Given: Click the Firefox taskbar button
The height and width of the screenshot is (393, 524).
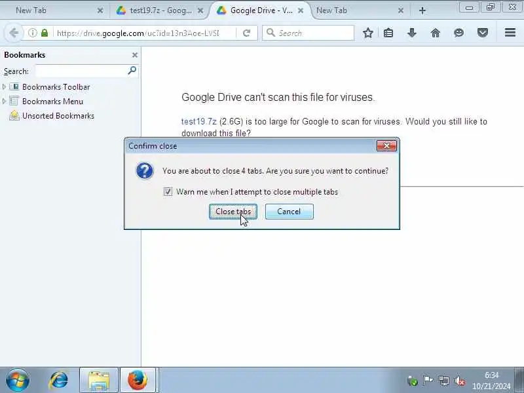Looking at the screenshot, I should pos(138,381).
